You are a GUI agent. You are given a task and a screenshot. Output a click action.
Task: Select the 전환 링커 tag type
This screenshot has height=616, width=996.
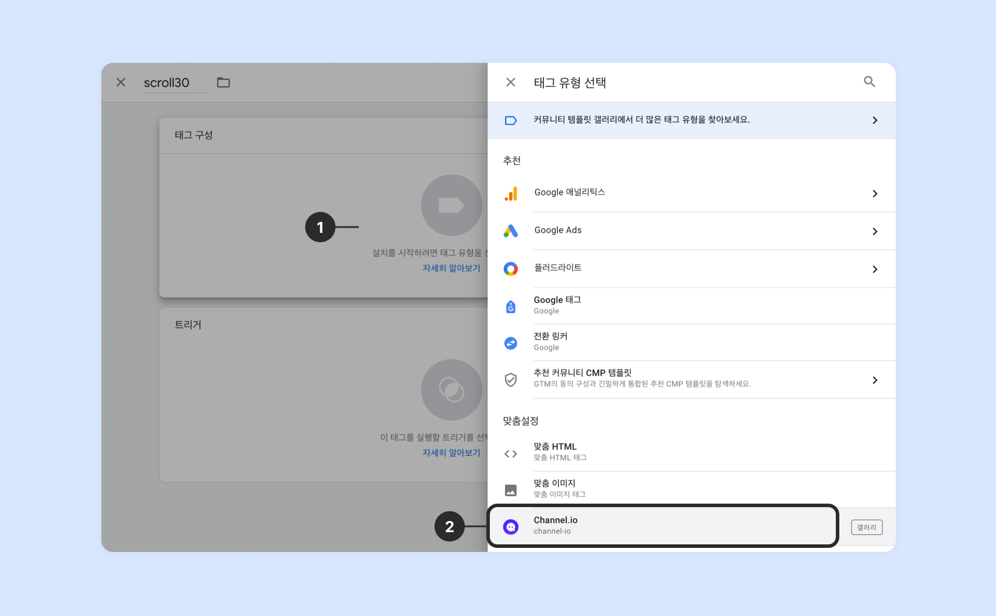pos(691,342)
